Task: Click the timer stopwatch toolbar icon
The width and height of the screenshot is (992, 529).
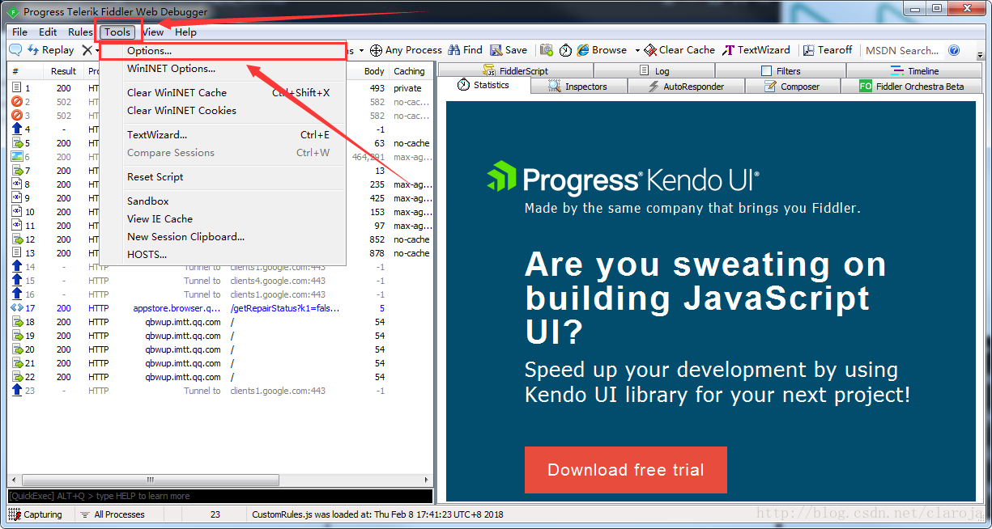Action: (565, 50)
